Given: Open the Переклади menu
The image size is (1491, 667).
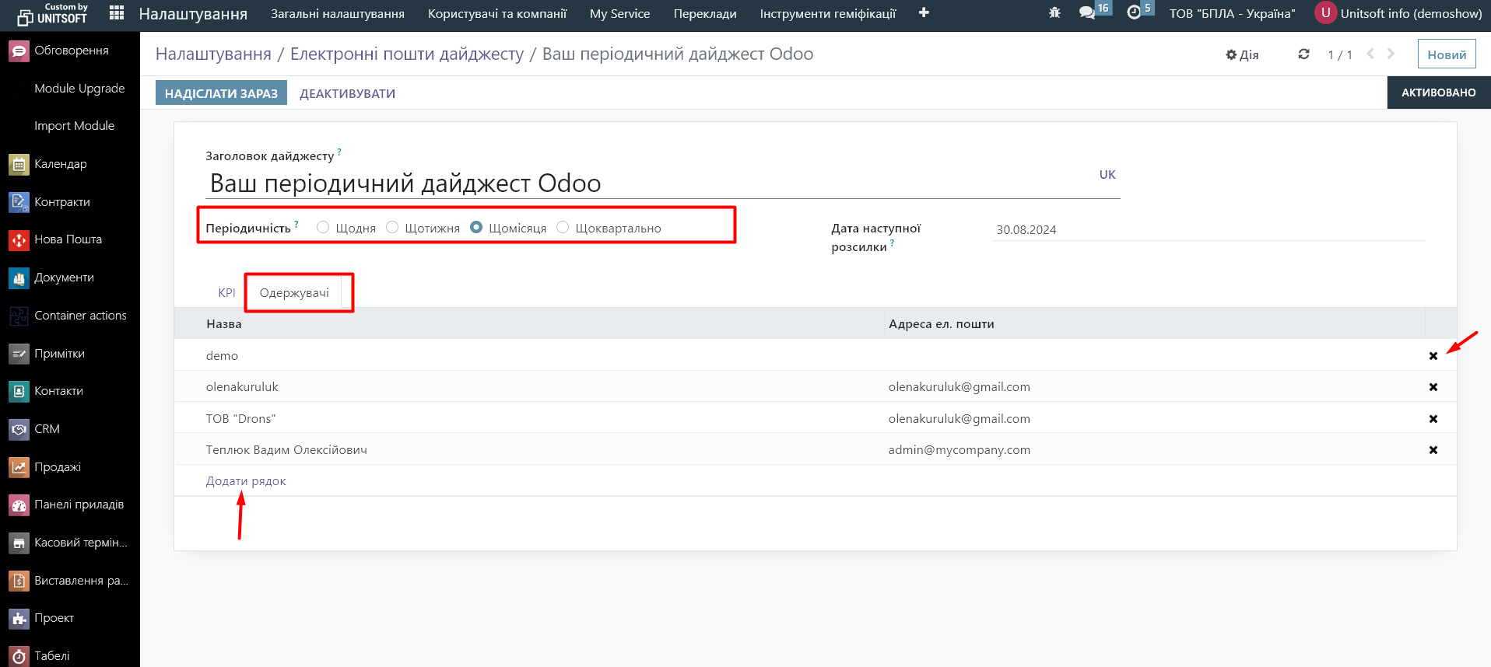Looking at the screenshot, I should click(x=704, y=13).
